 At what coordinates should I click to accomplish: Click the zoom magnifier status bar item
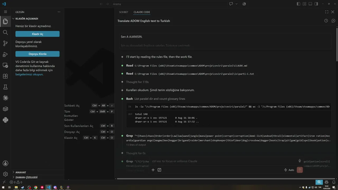pyautogui.click(x=319, y=182)
